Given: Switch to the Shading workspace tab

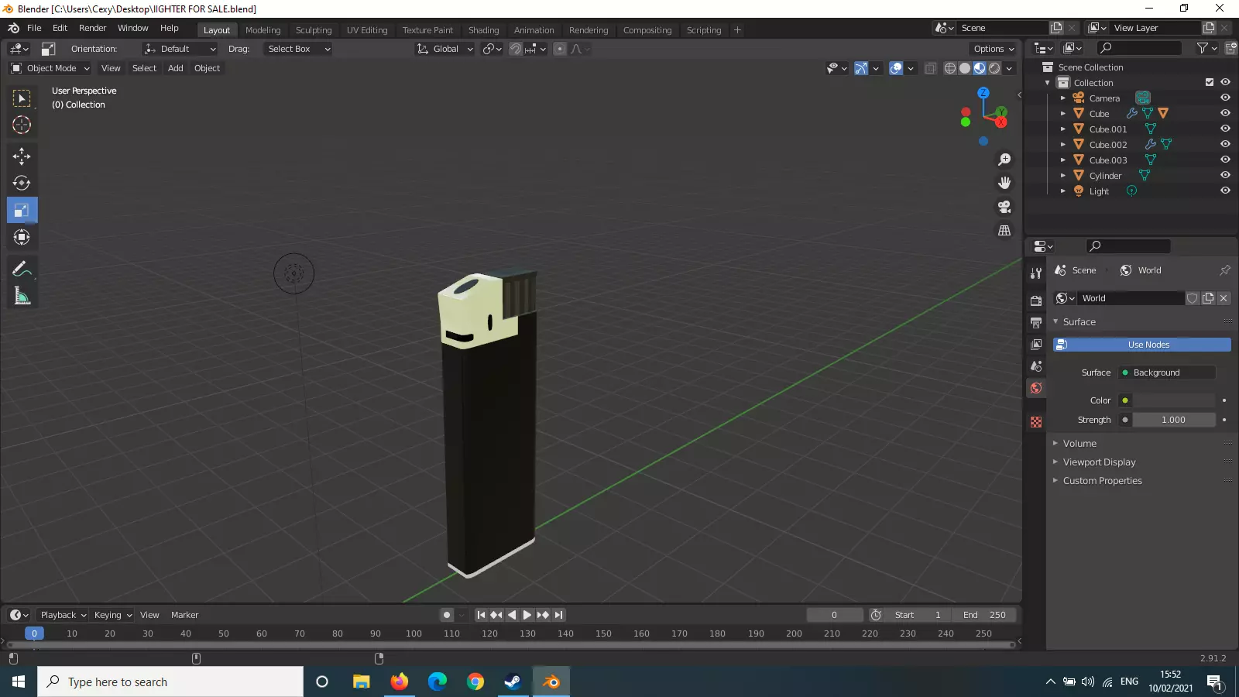Looking at the screenshot, I should coord(483,30).
